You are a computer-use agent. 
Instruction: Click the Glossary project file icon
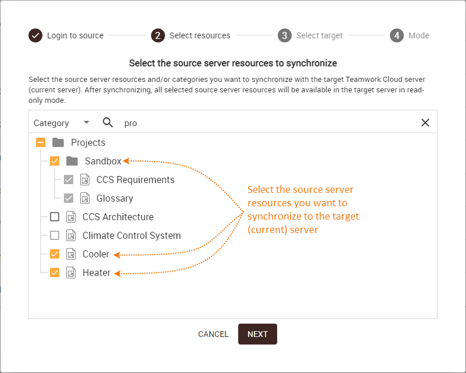(85, 198)
